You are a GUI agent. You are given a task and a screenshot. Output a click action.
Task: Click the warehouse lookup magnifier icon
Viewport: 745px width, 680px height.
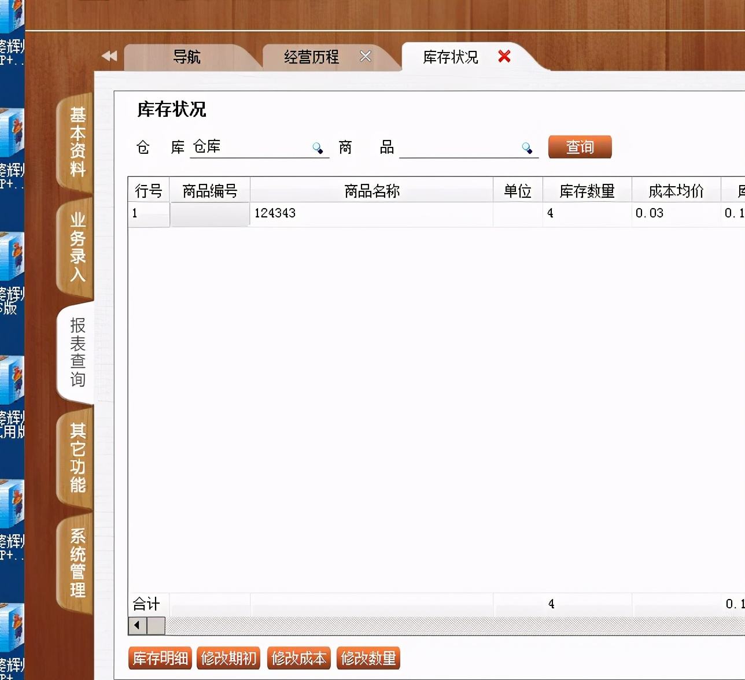coord(318,147)
